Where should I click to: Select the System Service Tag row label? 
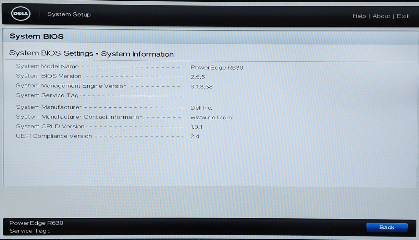(47, 95)
